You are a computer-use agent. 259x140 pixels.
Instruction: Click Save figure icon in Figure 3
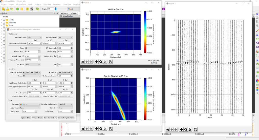pos(110,62)
